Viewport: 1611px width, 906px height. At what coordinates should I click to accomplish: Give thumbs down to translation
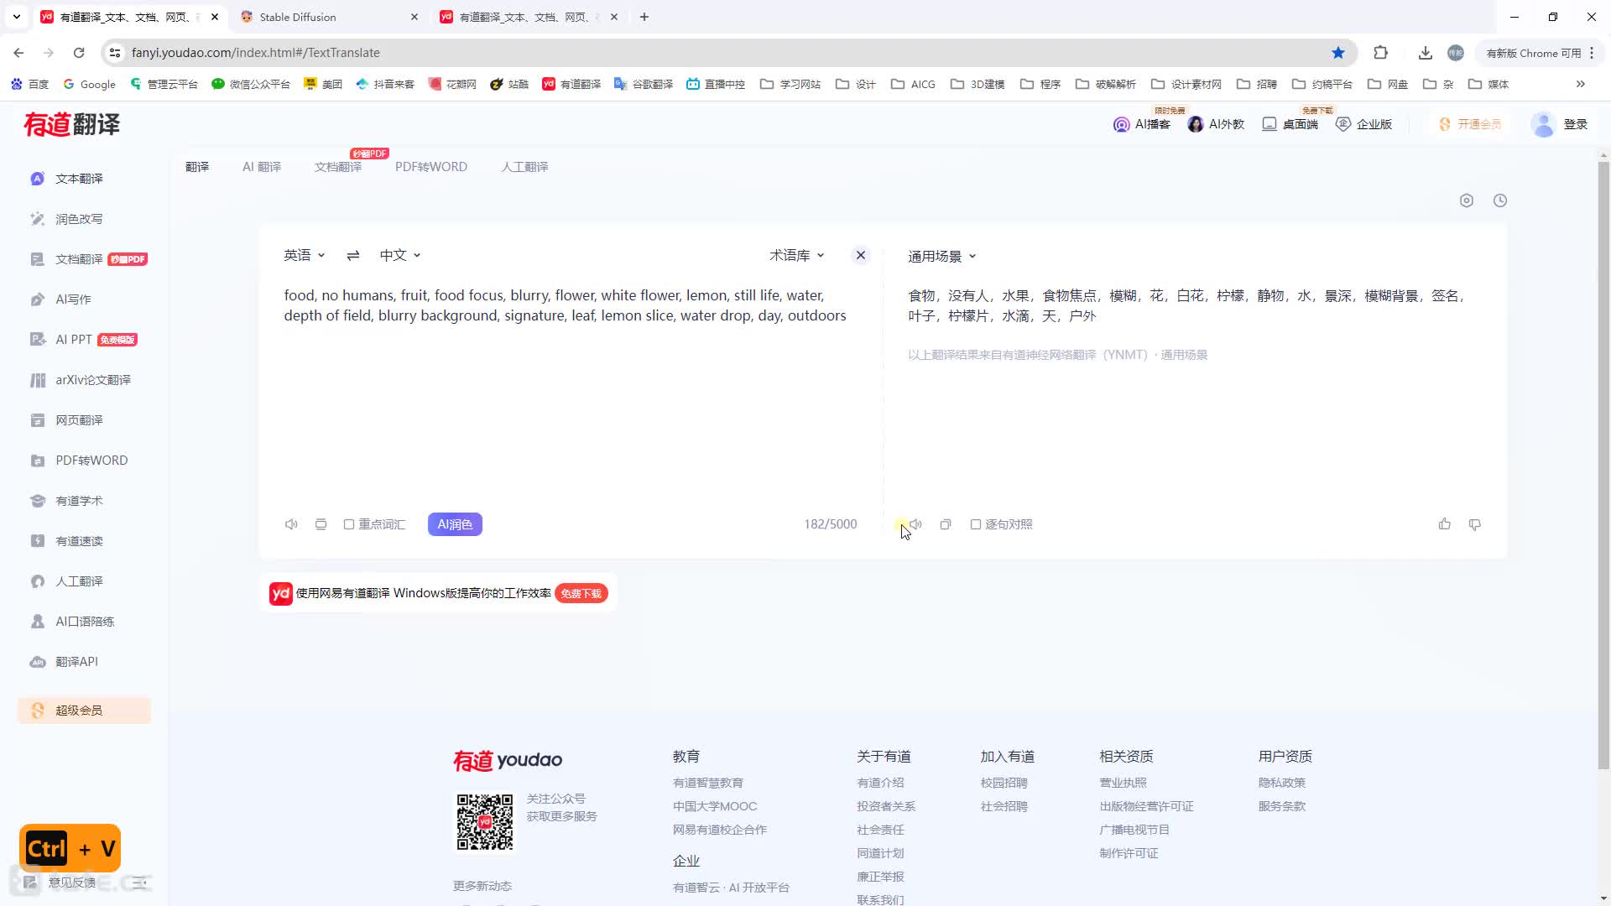click(x=1474, y=524)
